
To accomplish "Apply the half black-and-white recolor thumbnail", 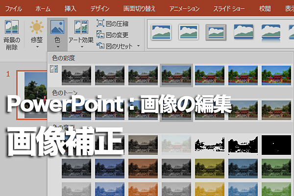I will pyautogui.click(x=243, y=145).
